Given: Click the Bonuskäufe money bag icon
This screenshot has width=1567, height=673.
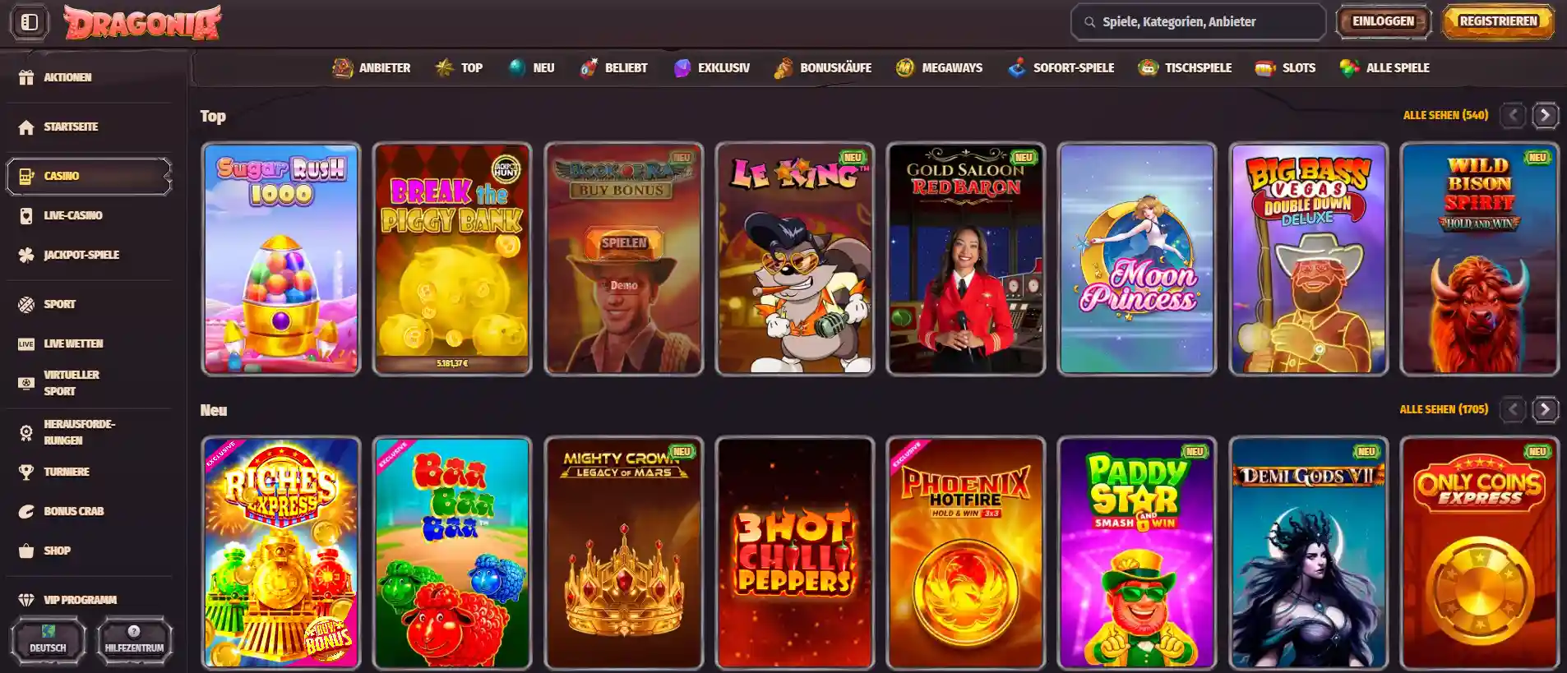Looking at the screenshot, I should 783,67.
